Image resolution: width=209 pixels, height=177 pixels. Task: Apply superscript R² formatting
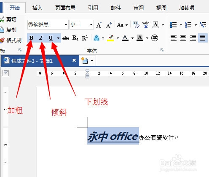click(x=85, y=38)
